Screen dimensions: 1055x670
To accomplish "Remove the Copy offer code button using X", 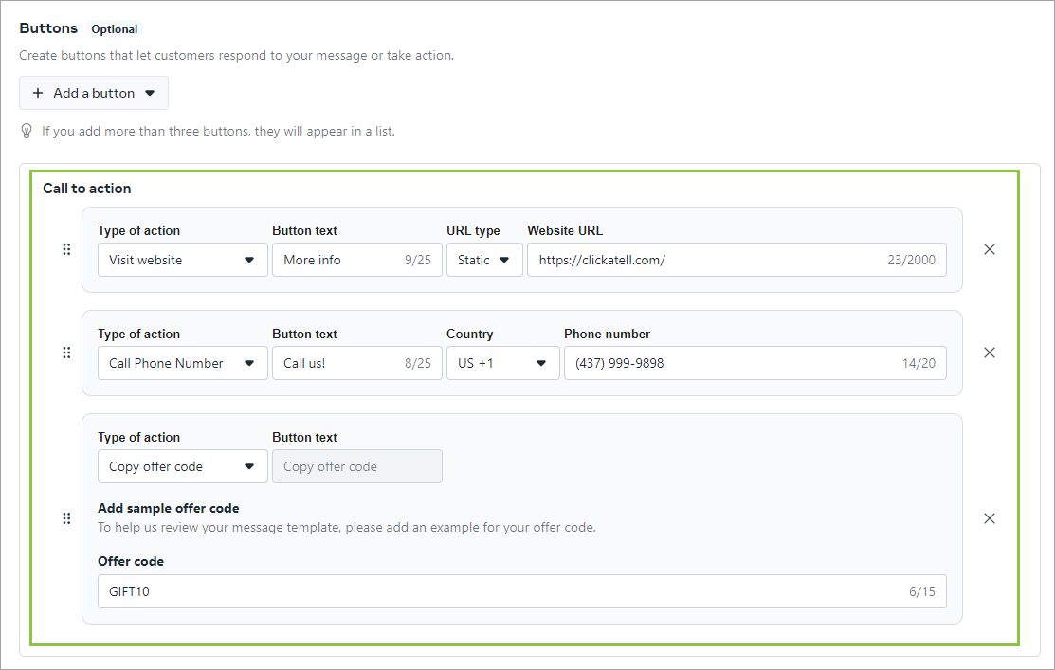I will click(990, 518).
